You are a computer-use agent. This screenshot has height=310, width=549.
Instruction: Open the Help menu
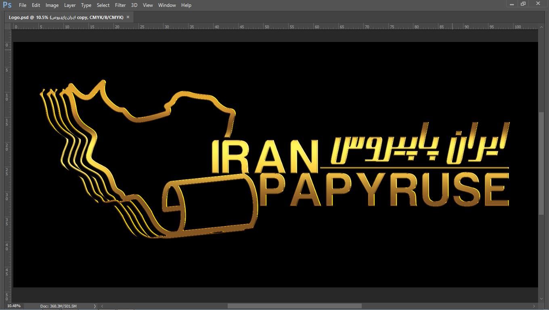coord(186,5)
